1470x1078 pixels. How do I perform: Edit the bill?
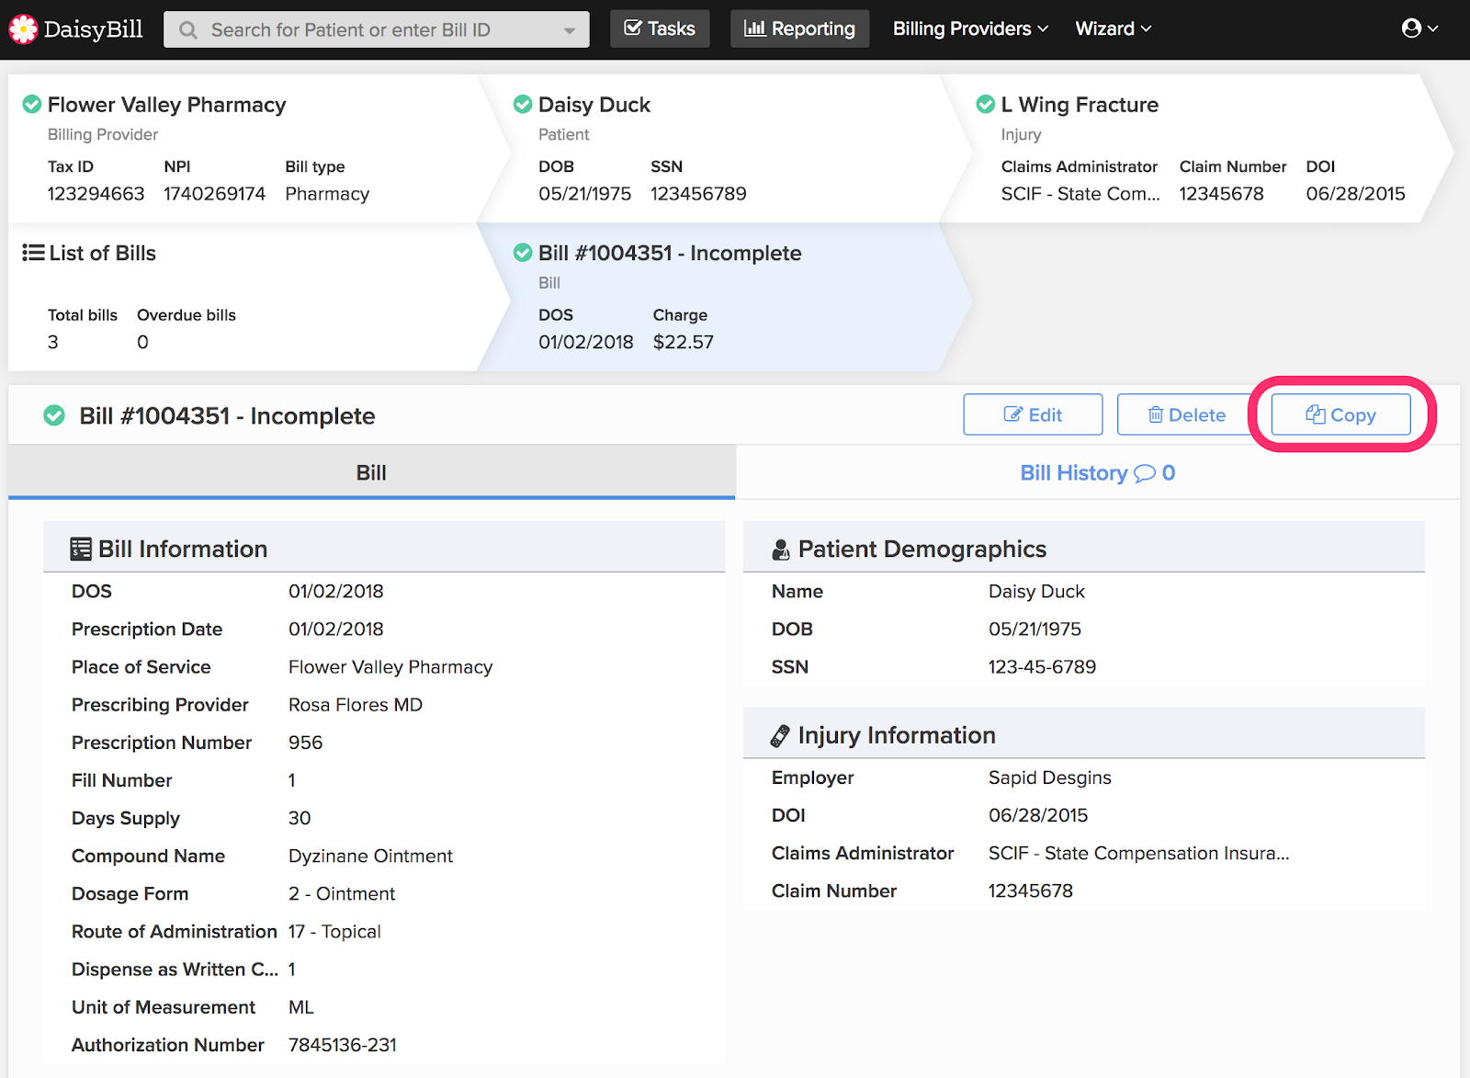pyautogui.click(x=1033, y=414)
